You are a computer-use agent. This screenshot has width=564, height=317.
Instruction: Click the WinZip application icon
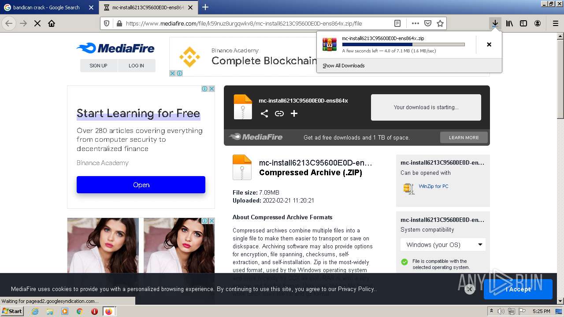(x=408, y=188)
